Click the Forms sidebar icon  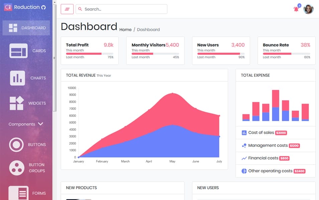click(18, 193)
